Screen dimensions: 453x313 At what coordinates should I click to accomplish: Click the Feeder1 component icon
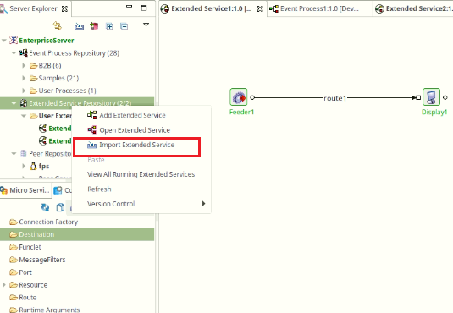tap(238, 97)
